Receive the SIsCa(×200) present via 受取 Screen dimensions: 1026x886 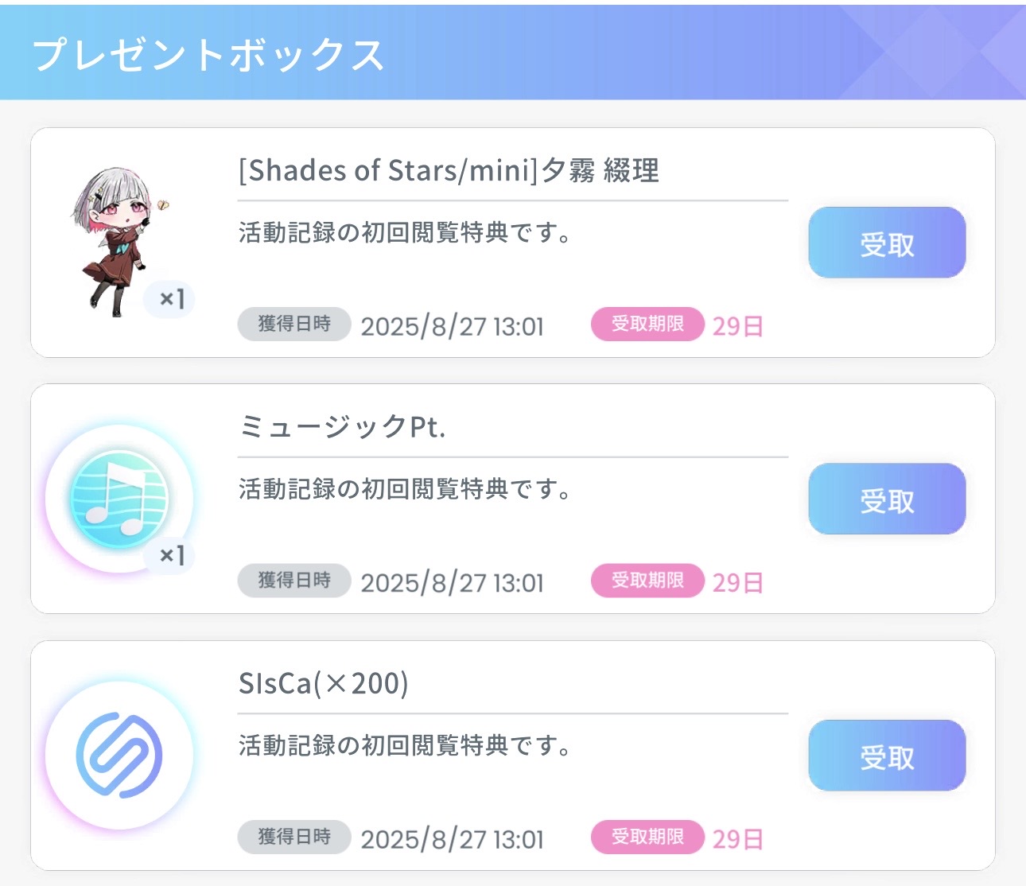point(887,756)
